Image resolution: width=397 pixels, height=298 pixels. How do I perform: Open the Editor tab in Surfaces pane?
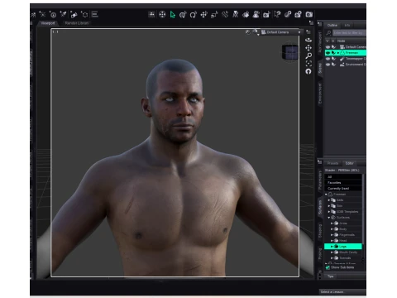(349, 163)
